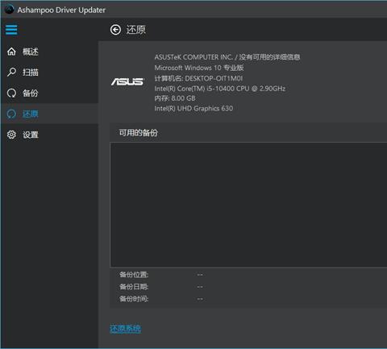This screenshot has width=387, height=349.
Task: Click the computer name DESKTOP-OIT1M0I text
Action: pyautogui.click(x=214, y=78)
